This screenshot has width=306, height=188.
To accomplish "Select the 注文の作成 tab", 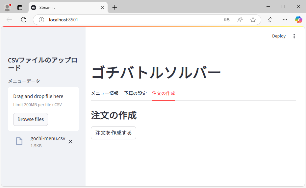I will 164,93.
